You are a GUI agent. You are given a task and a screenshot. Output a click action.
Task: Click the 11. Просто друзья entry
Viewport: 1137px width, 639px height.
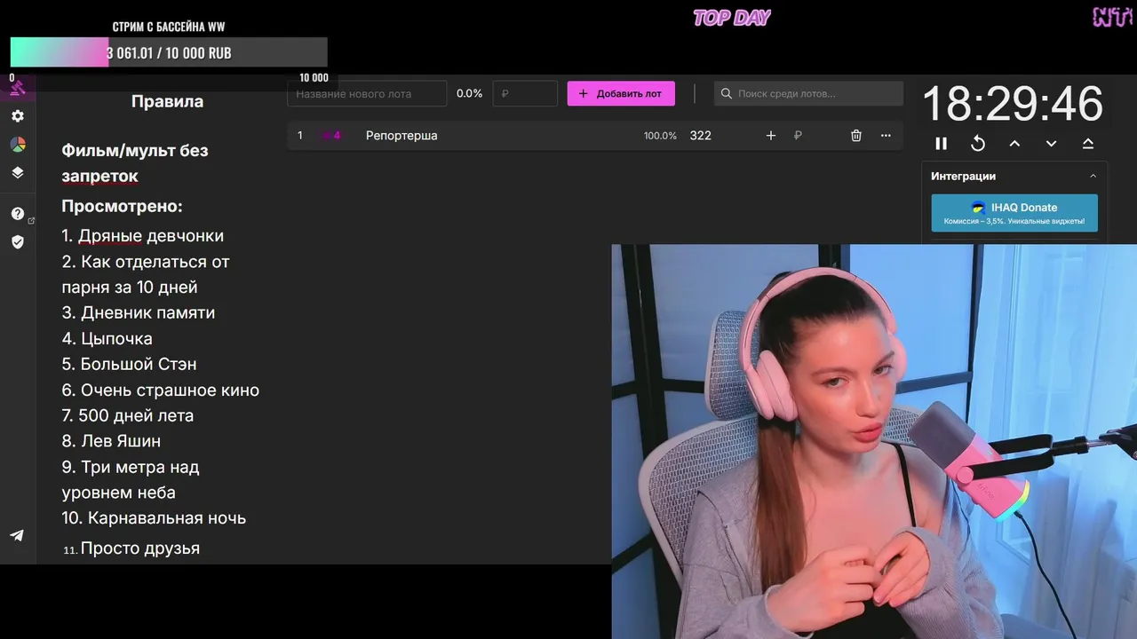coord(131,548)
